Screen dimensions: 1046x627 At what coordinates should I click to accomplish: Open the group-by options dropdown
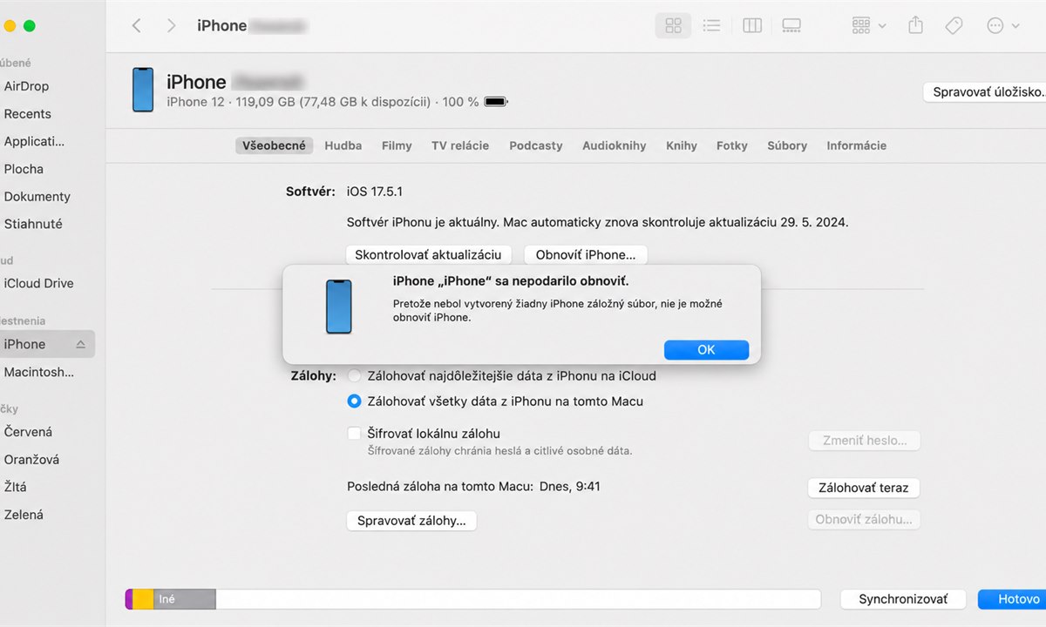[868, 26]
